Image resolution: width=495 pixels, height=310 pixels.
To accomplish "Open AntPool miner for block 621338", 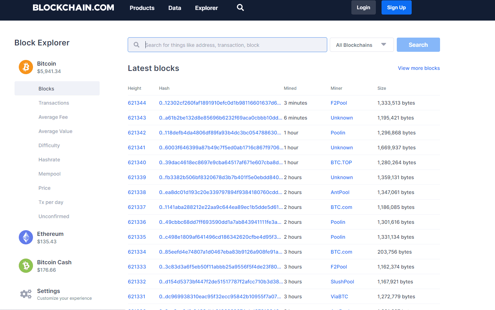I will pos(340,192).
